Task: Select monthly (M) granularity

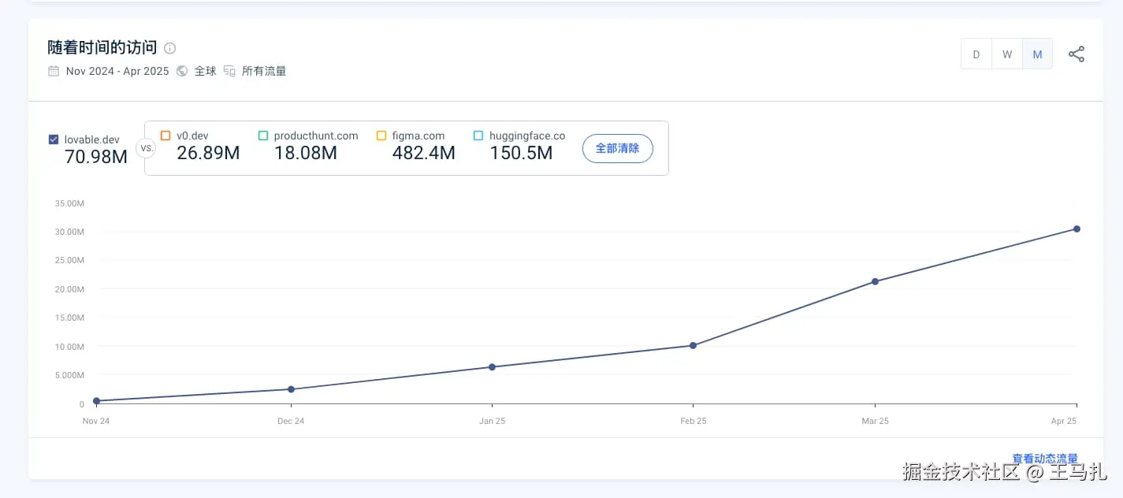Action: pos(1037,54)
